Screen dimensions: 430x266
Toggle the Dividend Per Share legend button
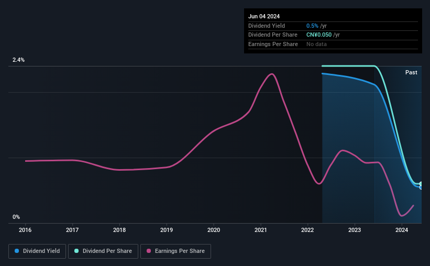click(103, 251)
